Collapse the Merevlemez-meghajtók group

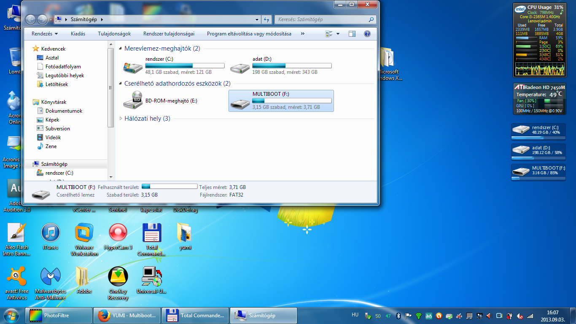(121, 49)
